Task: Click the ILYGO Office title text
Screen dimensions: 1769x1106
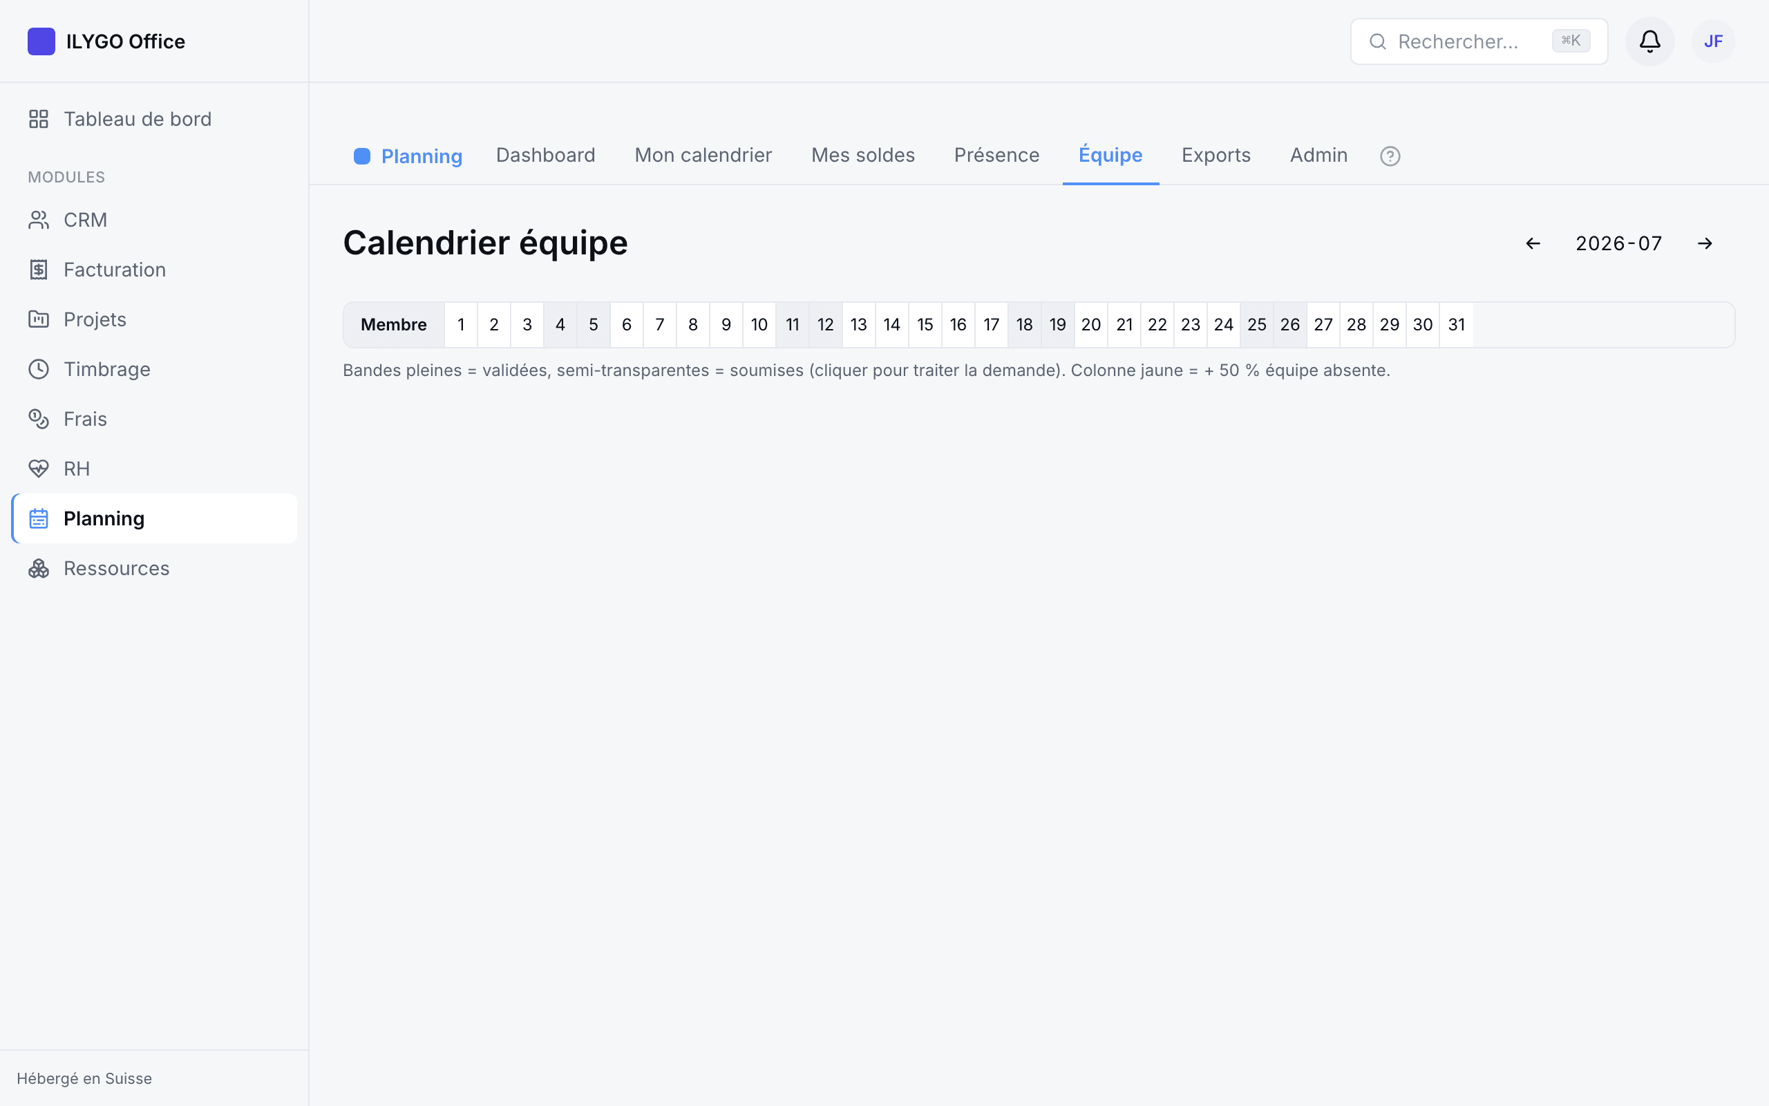Action: click(125, 41)
